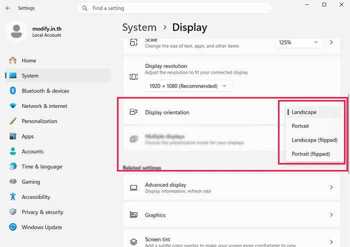The image size is (350, 247).
Task: Choose Portrait (flipped) orientation
Action: tap(314, 154)
